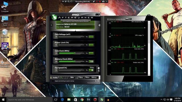The width and height of the screenshot is (182, 102).
Task: Click the GPU usage graph
Action: [127, 42]
